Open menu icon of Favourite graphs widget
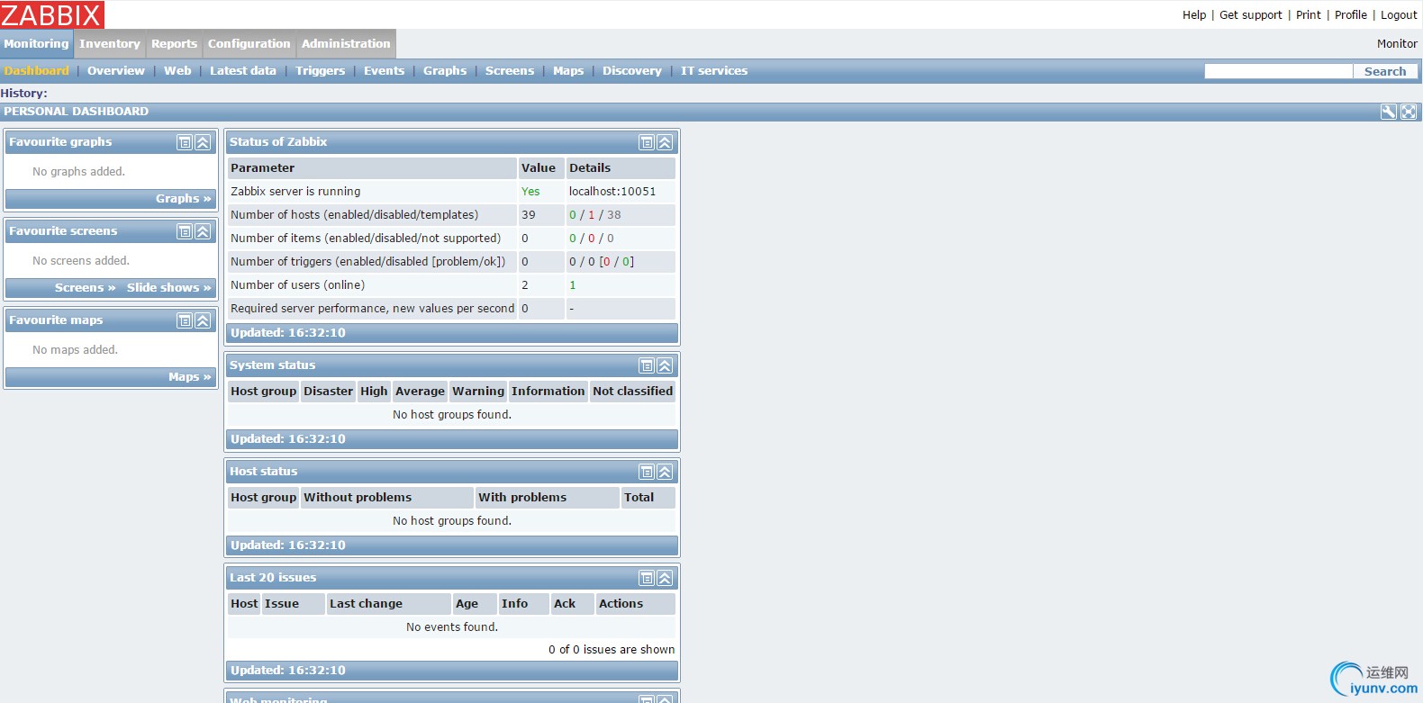The width and height of the screenshot is (1423, 703). coord(185,142)
